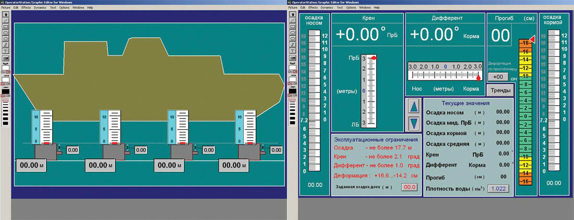Screen dimensions: 574x220
Task: Click the Плотность воды value field
Action: (x=498, y=188)
